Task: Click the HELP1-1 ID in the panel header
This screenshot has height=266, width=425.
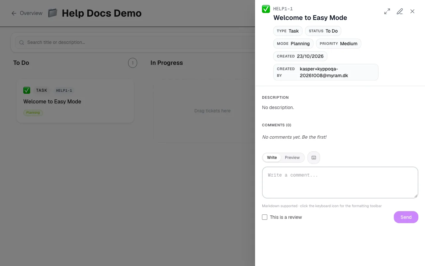Action: pyautogui.click(x=283, y=9)
